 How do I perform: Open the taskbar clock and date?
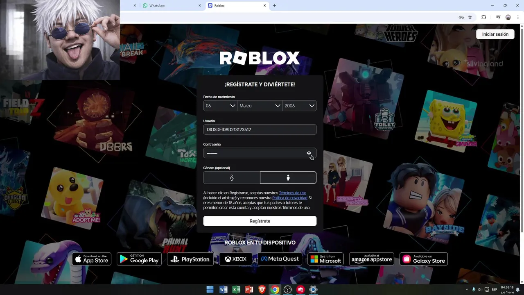click(x=507, y=290)
